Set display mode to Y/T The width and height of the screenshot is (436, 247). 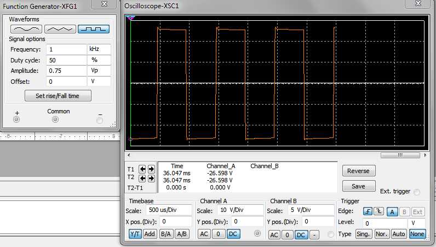(135, 234)
